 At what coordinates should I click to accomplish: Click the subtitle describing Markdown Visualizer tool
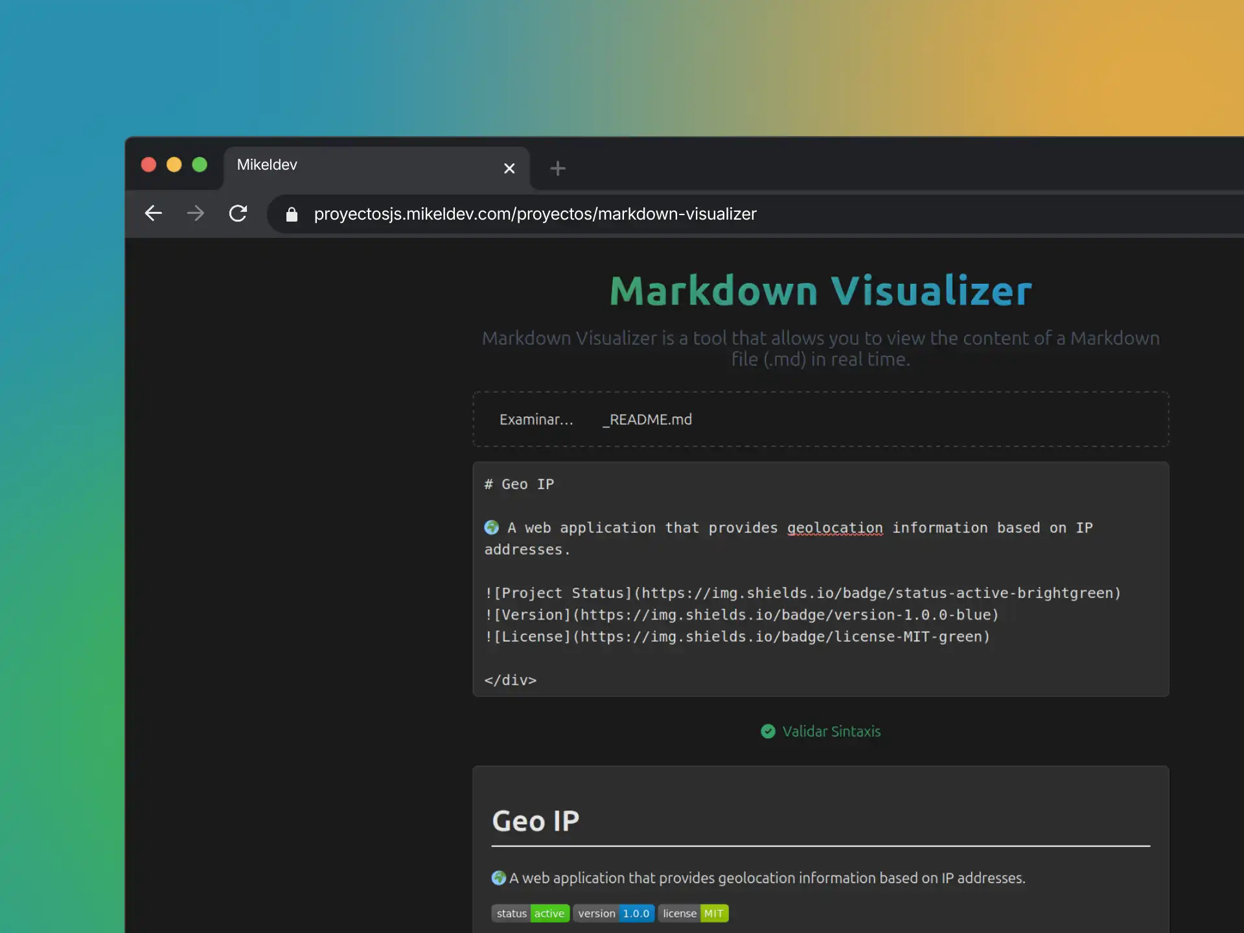(821, 349)
